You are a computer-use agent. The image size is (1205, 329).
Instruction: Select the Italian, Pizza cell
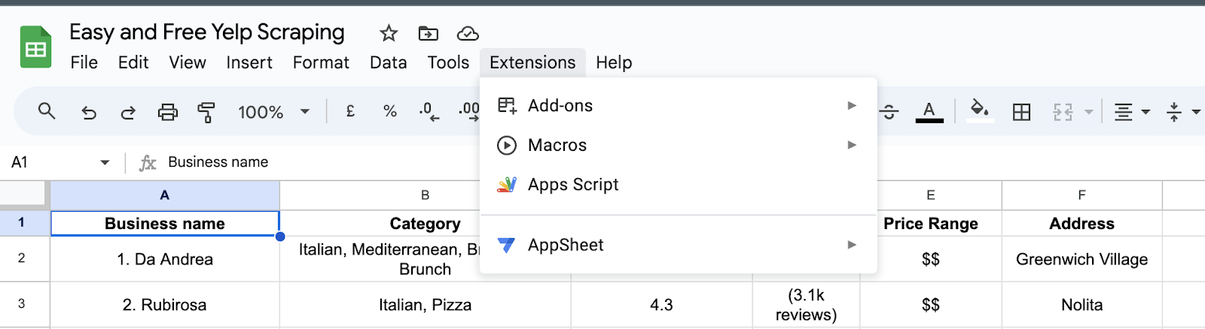pyautogui.click(x=425, y=305)
